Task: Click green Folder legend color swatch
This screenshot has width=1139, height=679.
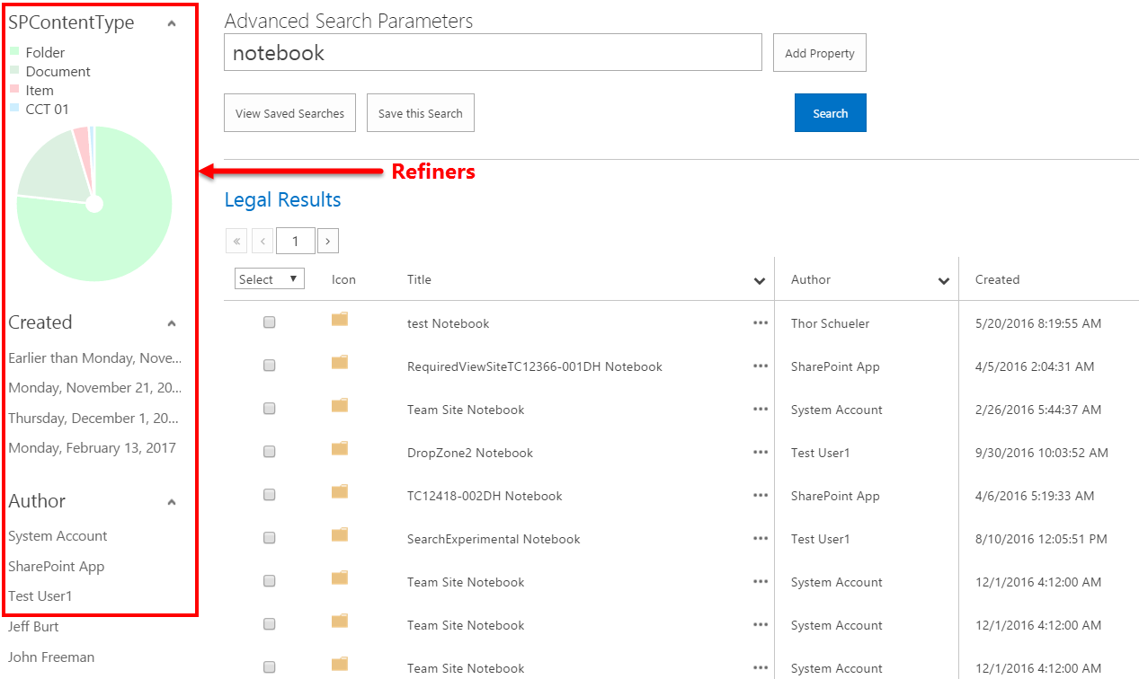Action: 14,52
